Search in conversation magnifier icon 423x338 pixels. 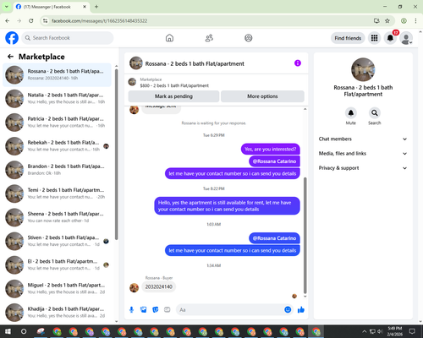375,113
